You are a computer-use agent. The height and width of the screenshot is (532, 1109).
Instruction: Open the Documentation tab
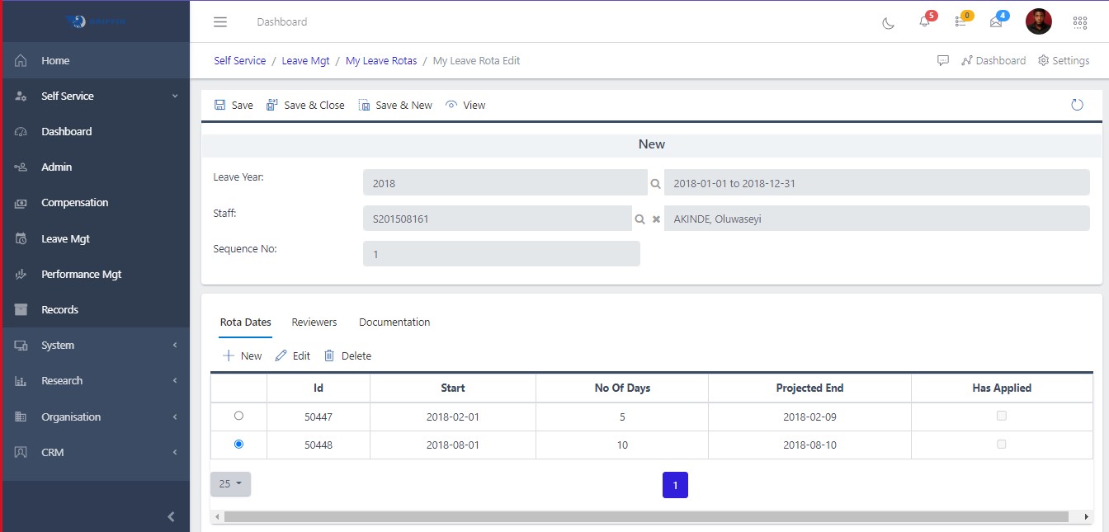394,322
